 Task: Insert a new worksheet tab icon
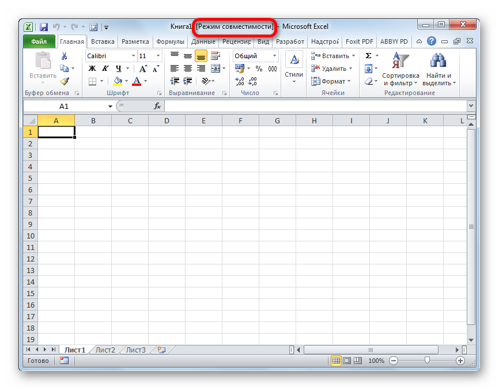pyautogui.click(x=161, y=350)
